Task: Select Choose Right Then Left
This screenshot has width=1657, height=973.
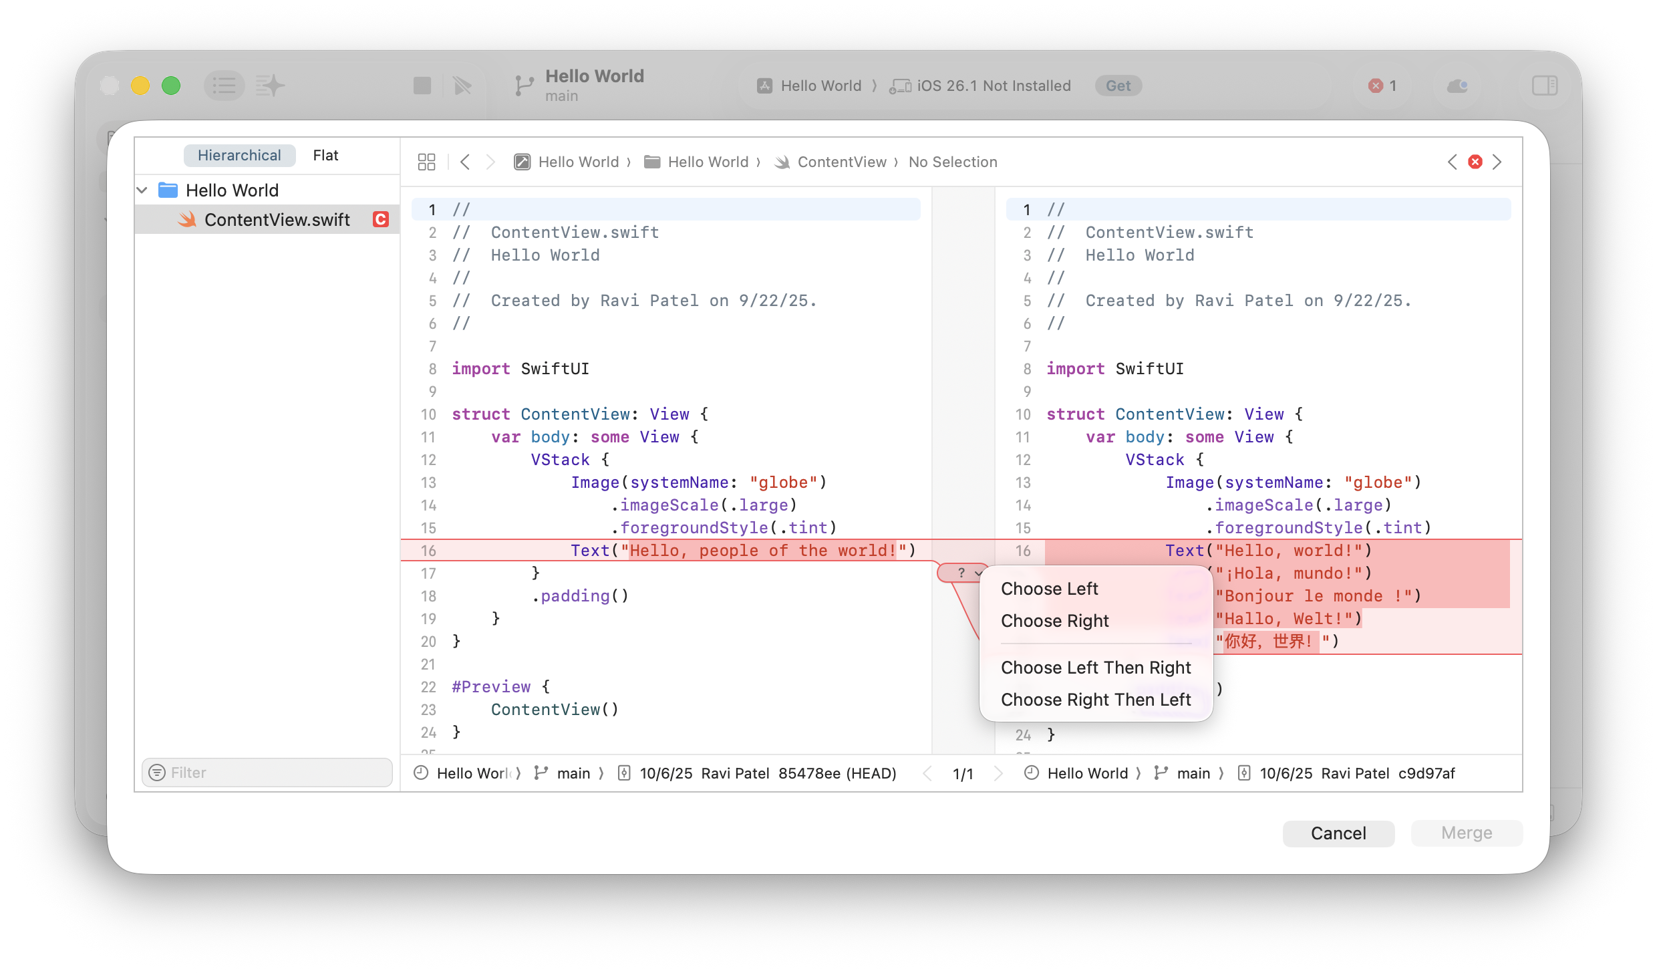Action: click(x=1096, y=700)
